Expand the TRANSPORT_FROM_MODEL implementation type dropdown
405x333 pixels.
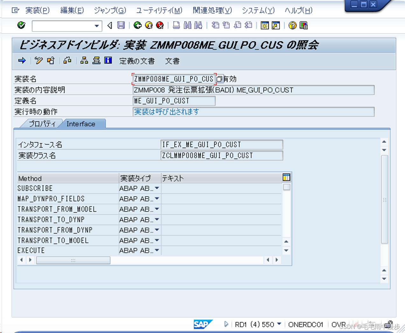[x=157, y=209]
